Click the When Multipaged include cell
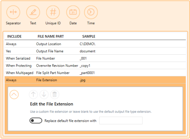 (x=20, y=73)
